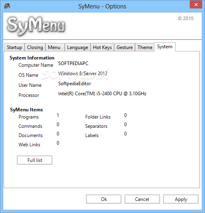Click the Processor label
This screenshot has width=205, height=213.
tap(29, 95)
